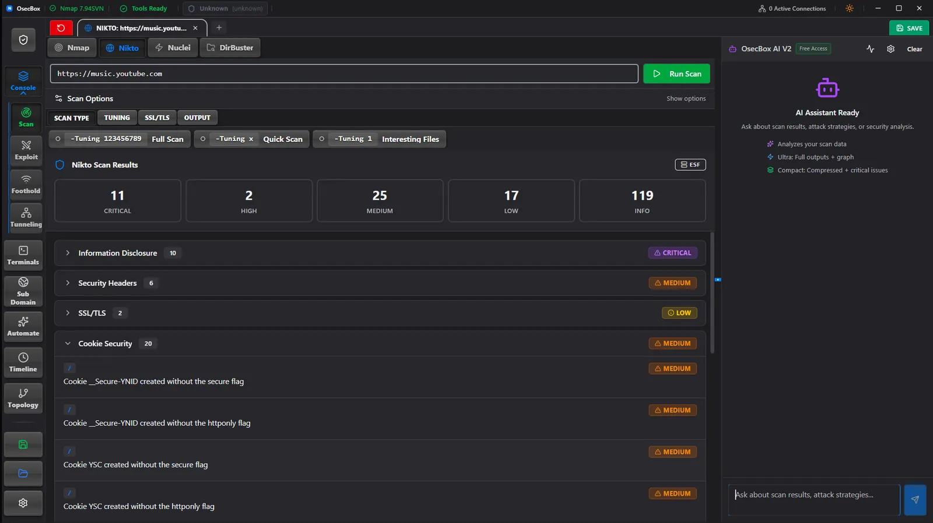
Task: Click the shield icon at sidebar top
Action: coord(23,40)
